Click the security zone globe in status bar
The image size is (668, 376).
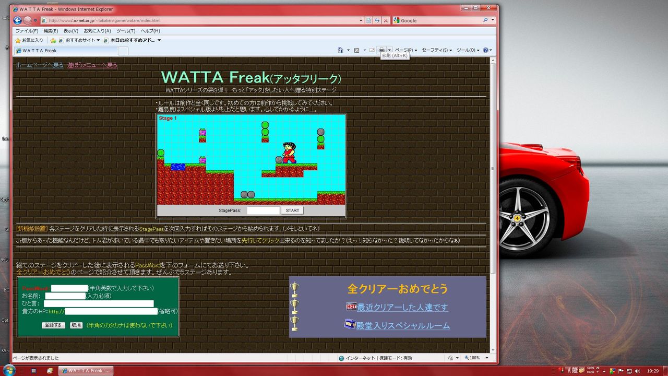(x=341, y=358)
